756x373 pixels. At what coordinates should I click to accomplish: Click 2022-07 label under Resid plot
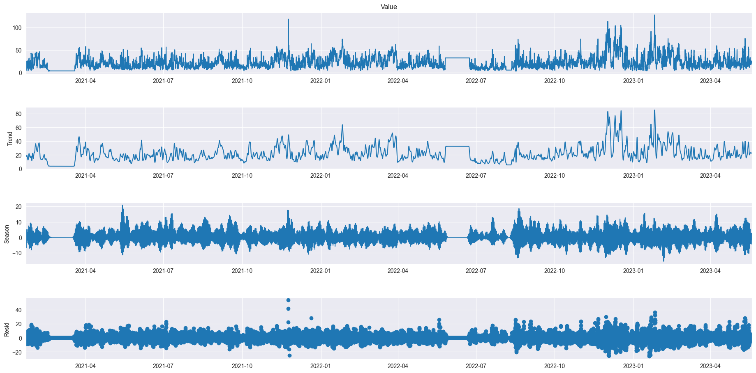tap(476, 366)
